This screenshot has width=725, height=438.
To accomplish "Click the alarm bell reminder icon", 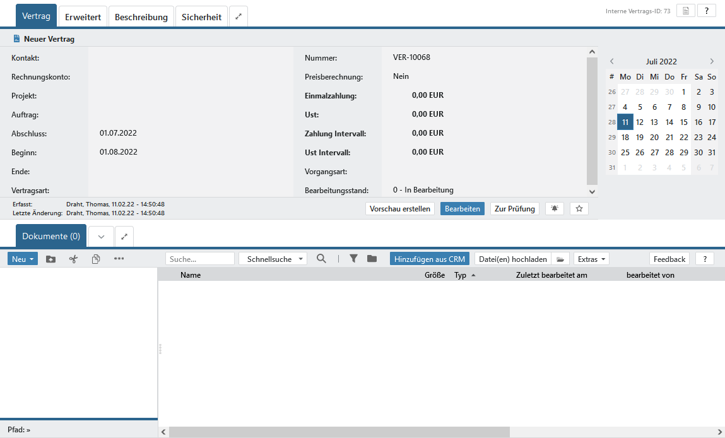I will click(x=555, y=209).
